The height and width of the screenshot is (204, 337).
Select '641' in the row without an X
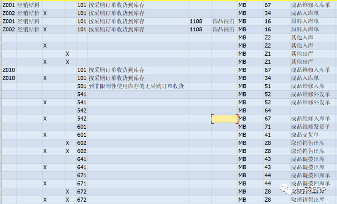click(x=82, y=160)
